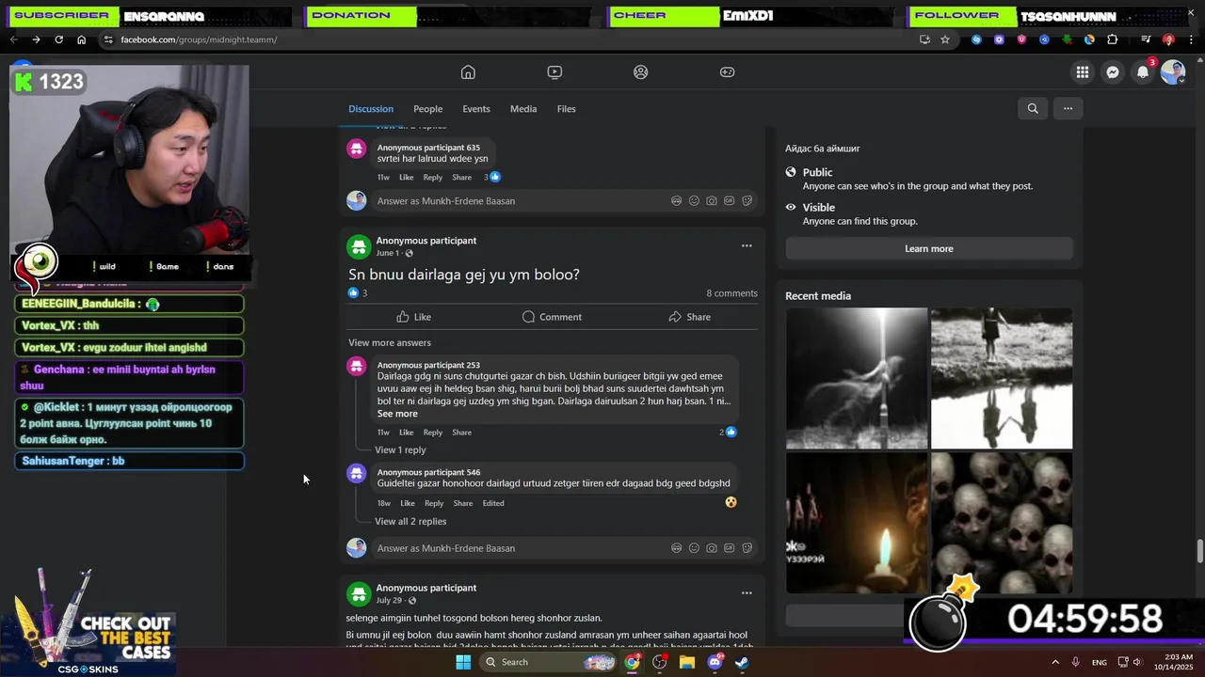Focus answer field below participant 546's comment
This screenshot has width=1205, height=677.
(522, 548)
